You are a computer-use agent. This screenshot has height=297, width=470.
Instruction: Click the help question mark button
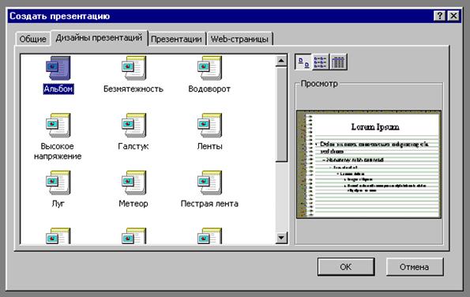pyautogui.click(x=439, y=16)
